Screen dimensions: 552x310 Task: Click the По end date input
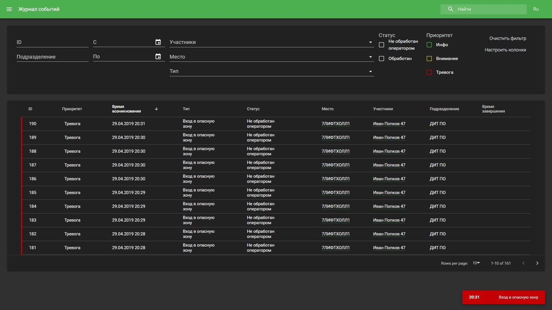[x=123, y=57]
